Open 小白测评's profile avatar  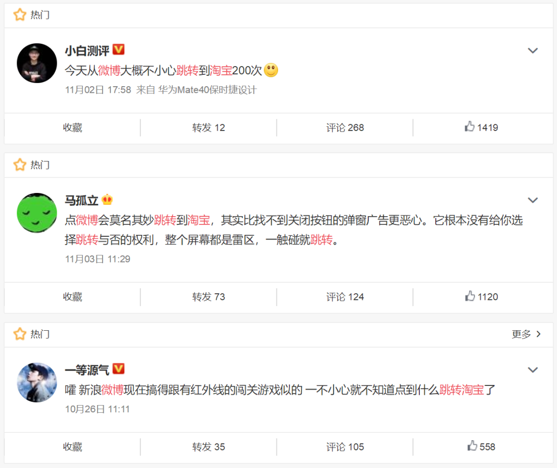click(37, 63)
